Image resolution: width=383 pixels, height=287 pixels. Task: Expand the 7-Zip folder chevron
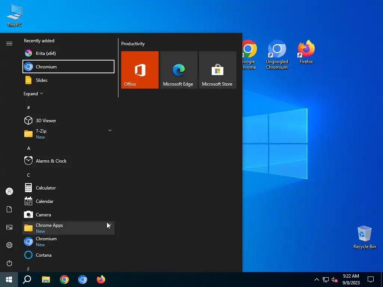coord(110,130)
